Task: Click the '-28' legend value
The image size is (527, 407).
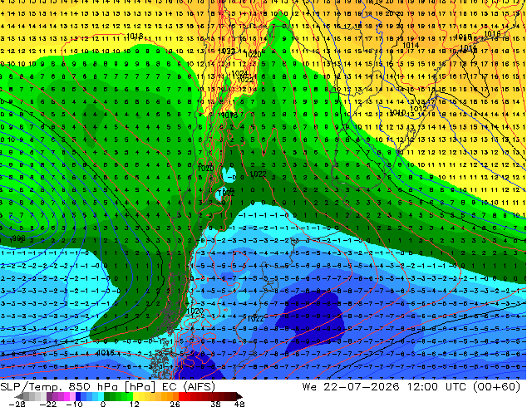Action: click(17, 404)
